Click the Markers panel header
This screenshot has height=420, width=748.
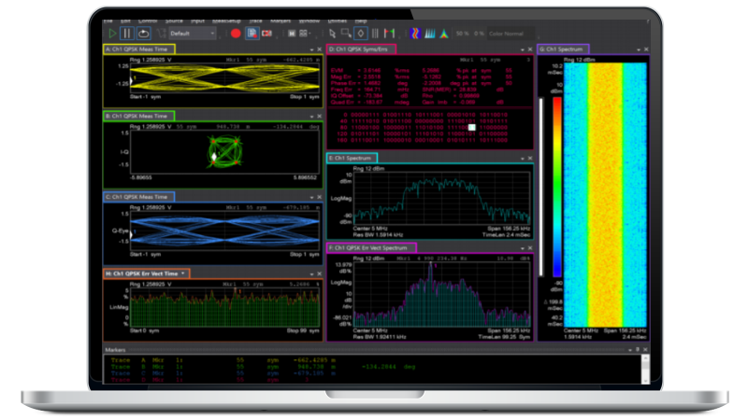[118, 348]
